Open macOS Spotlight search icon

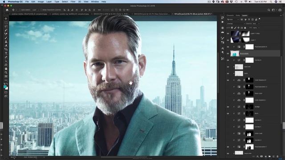pyautogui.click(x=271, y=2)
